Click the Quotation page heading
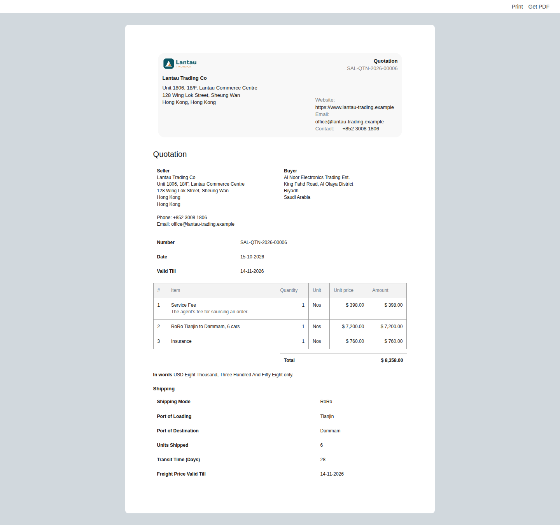560x525 pixels. tap(170, 154)
